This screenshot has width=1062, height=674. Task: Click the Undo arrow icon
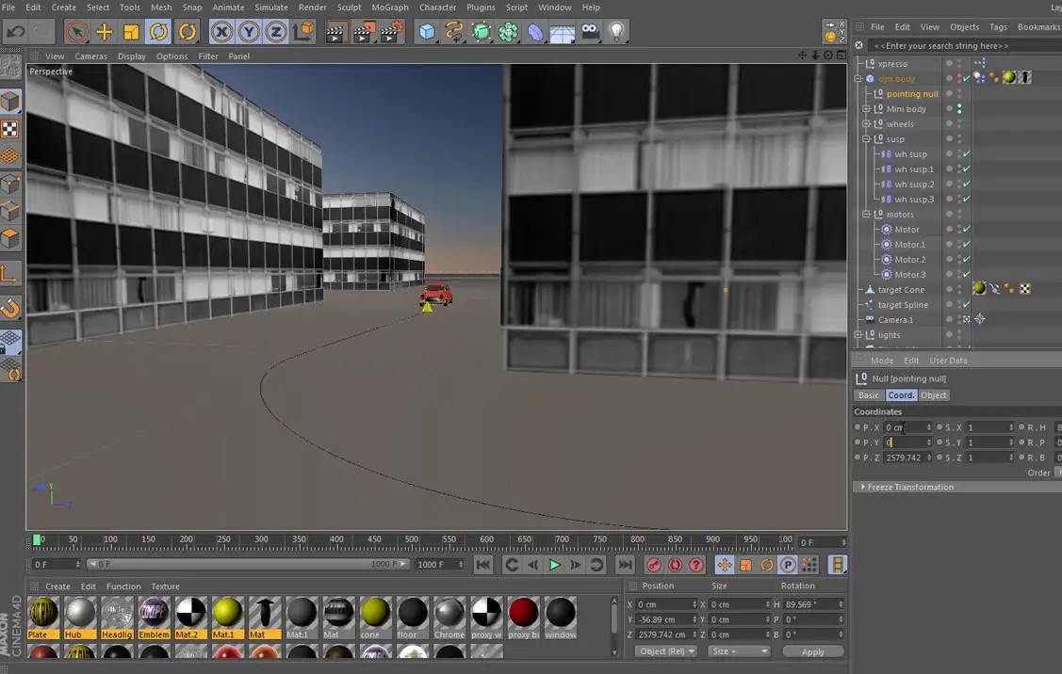pos(16,32)
